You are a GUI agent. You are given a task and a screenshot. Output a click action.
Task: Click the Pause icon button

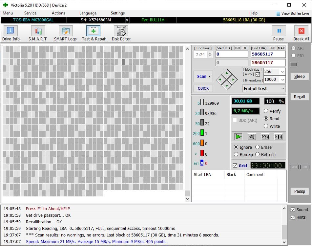click(279, 31)
